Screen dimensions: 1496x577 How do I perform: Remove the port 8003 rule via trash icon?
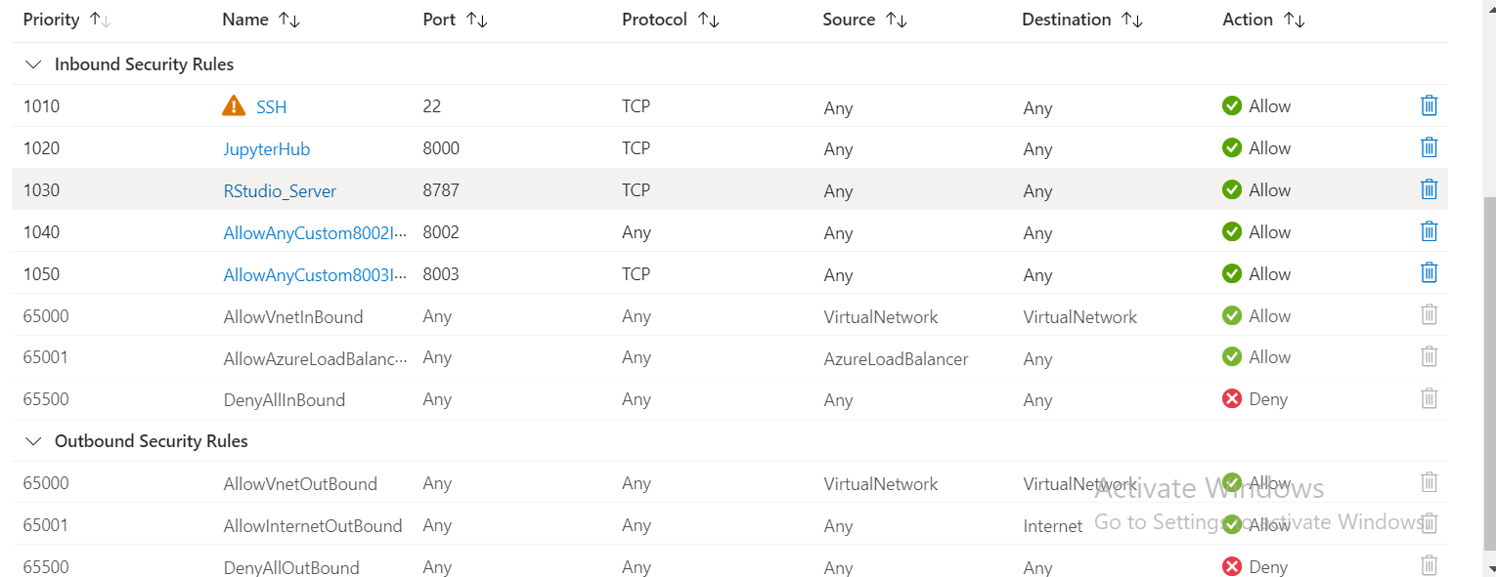[1429, 273]
